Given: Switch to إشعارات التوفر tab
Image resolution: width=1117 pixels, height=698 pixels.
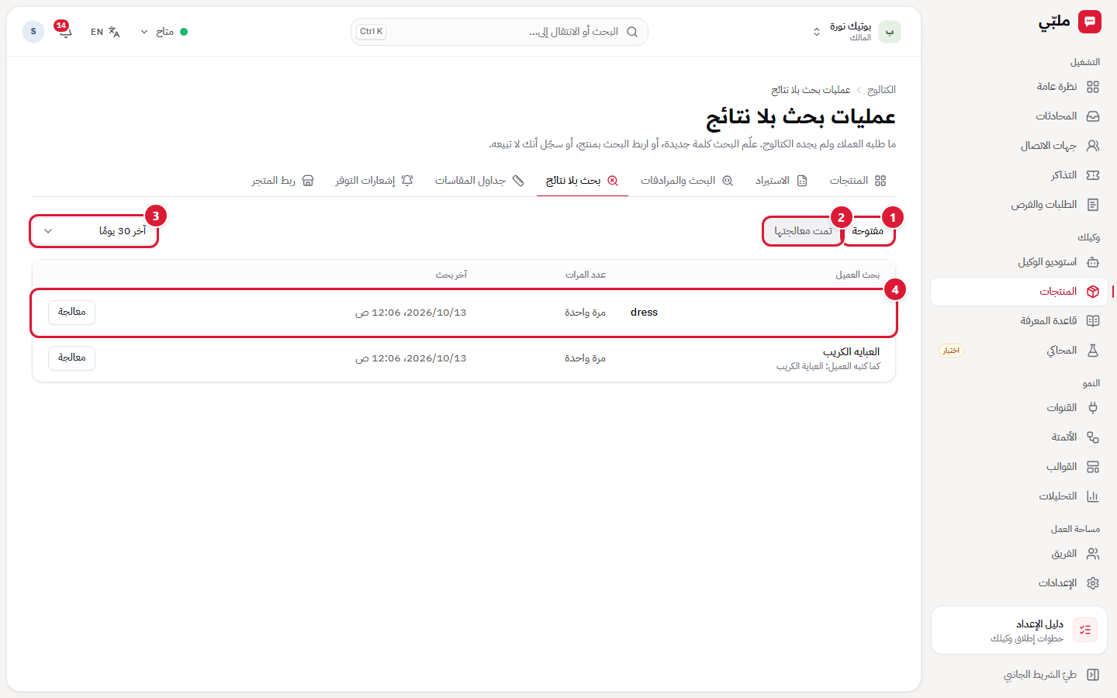Looking at the screenshot, I should pyautogui.click(x=374, y=181).
